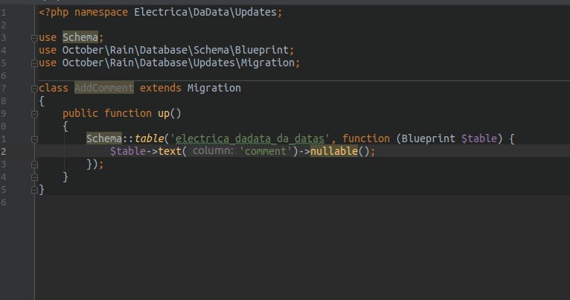
Task: Place cursor in 'Electrica\DaData\Updates' namespace path
Action: pos(205,12)
